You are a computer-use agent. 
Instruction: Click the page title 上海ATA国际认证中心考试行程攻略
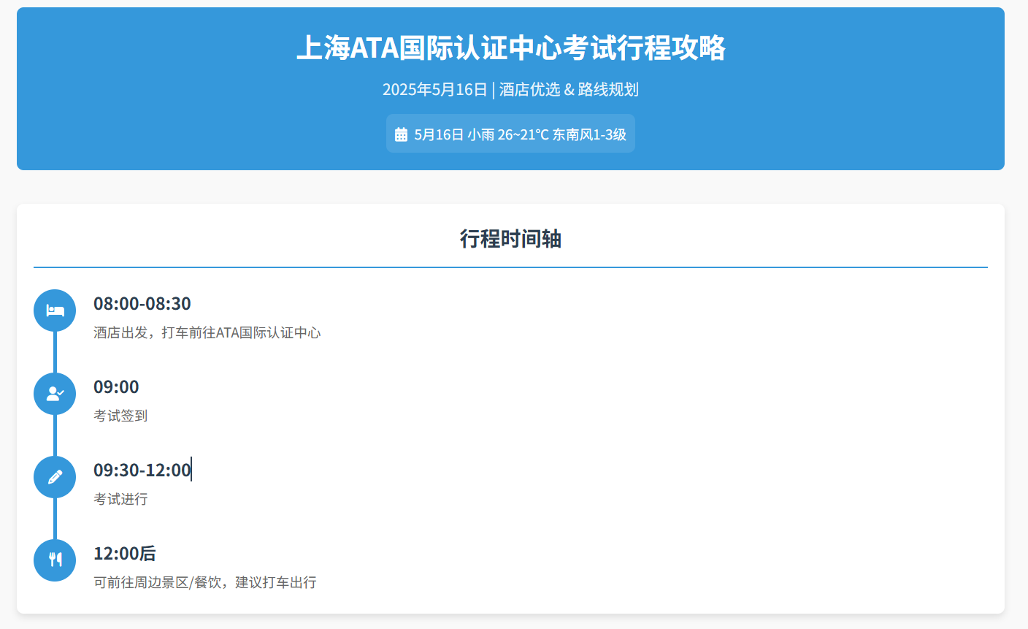[510, 47]
